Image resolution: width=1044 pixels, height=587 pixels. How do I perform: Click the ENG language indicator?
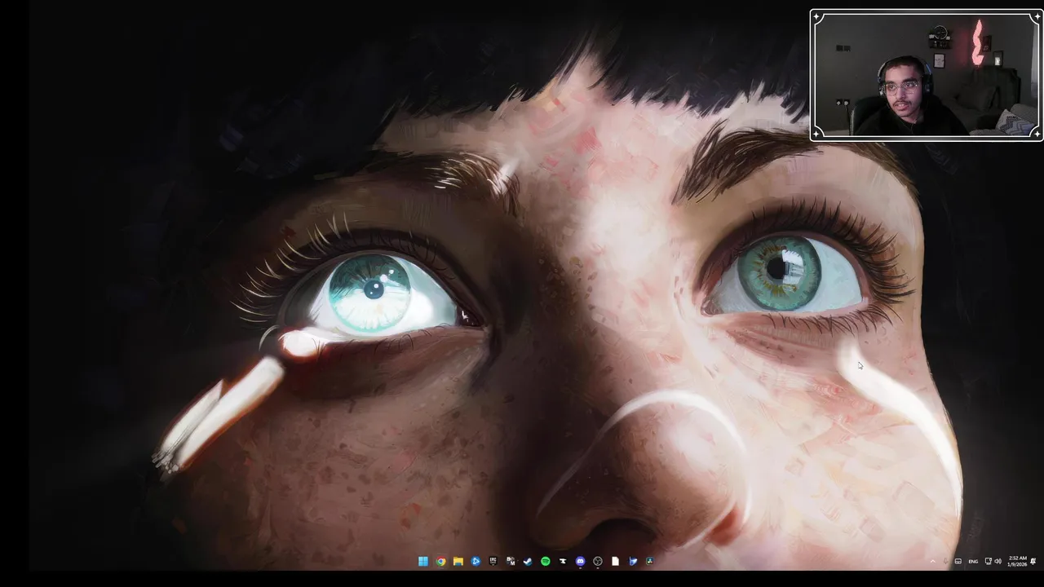coord(973,562)
